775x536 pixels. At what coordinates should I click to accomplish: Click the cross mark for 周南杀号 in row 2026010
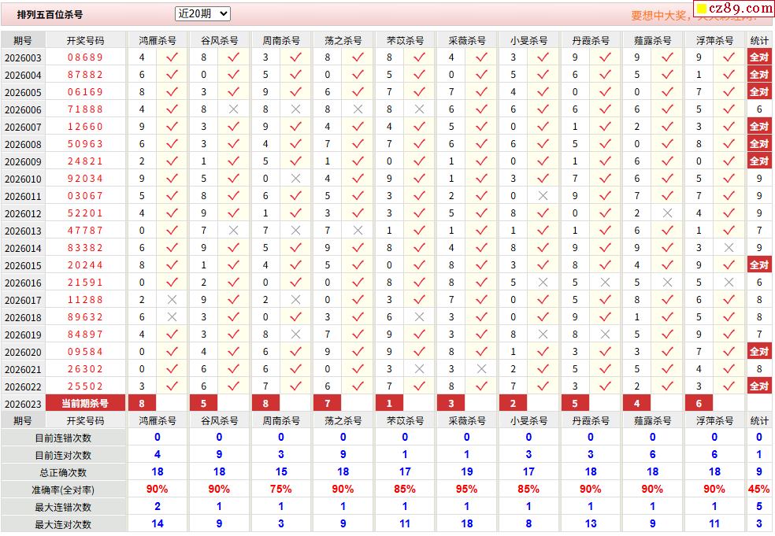[x=295, y=179]
